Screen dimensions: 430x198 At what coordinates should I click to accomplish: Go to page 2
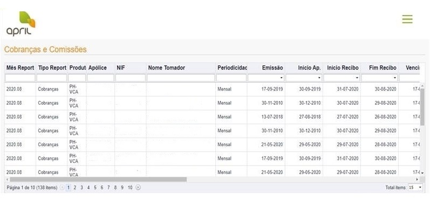(74, 188)
